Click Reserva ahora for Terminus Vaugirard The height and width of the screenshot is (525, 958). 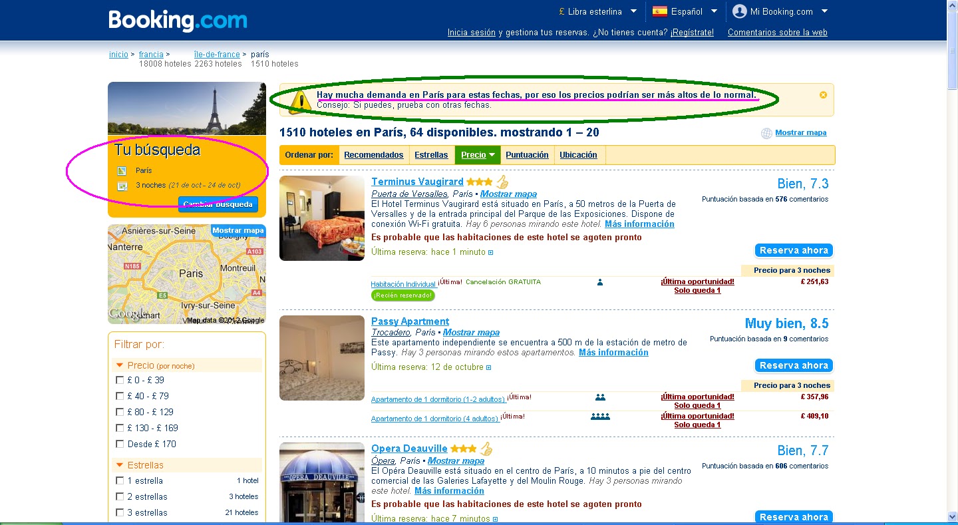pos(794,250)
